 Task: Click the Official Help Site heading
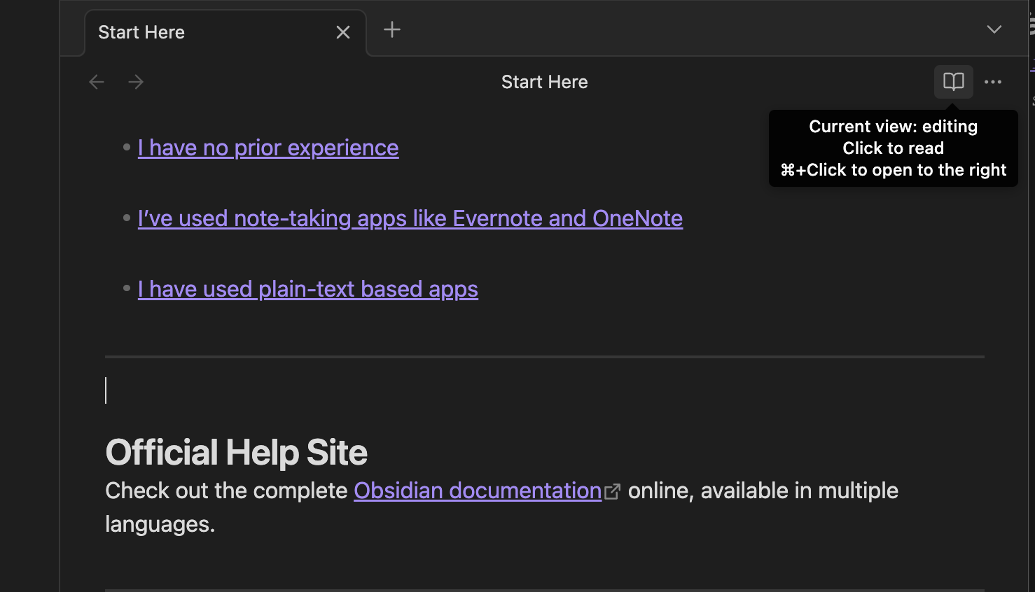click(x=236, y=452)
